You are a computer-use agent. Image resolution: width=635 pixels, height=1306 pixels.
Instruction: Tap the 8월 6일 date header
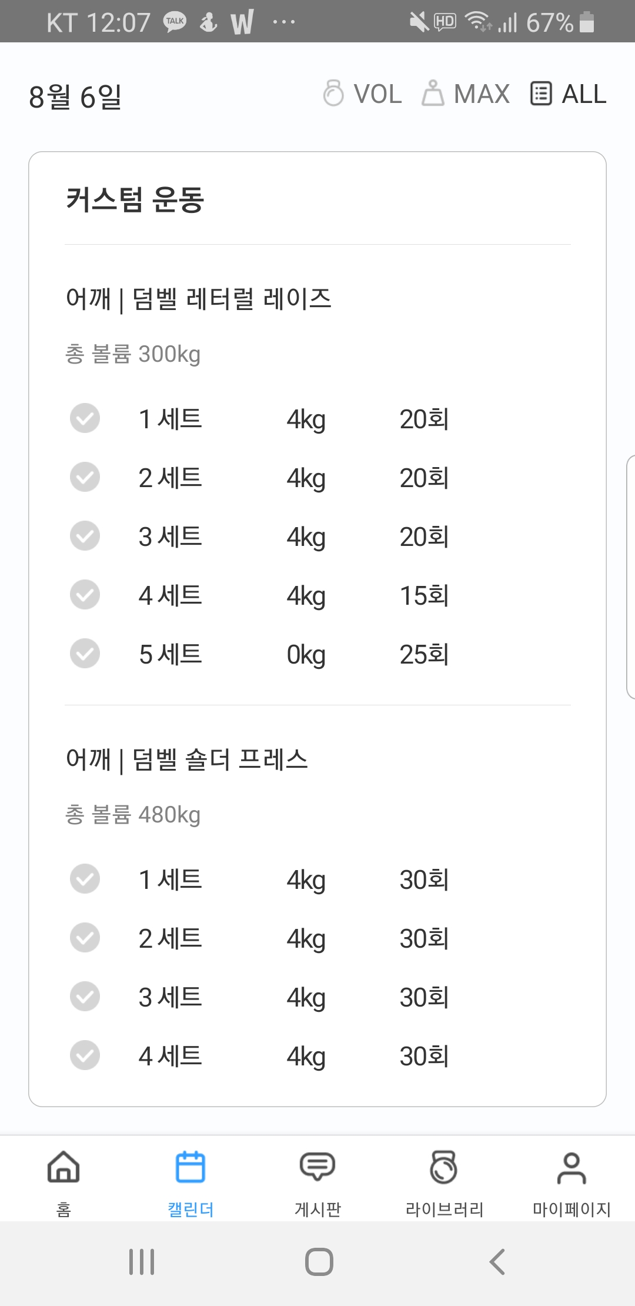75,96
